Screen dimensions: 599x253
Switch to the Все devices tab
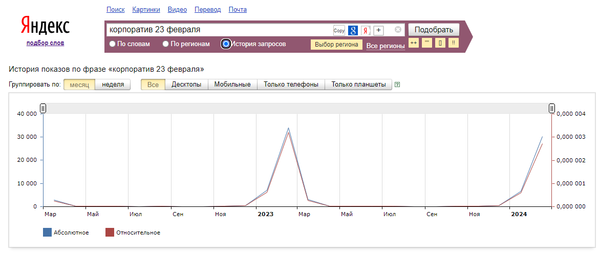pos(153,85)
